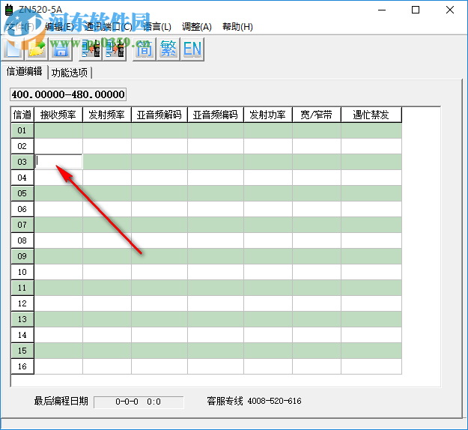Image resolution: width=468 pixels, height=430 pixels.
Task: Select channel row header 09
Action: [x=22, y=256]
